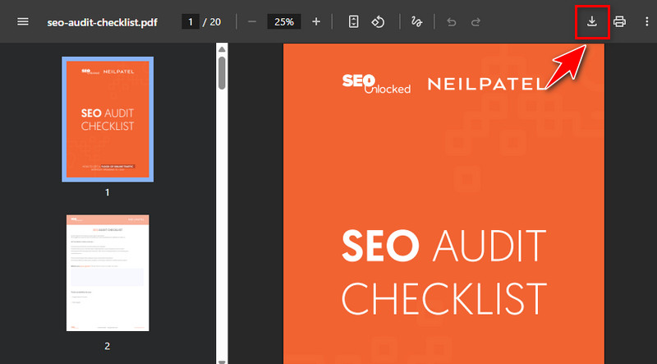Open the More actions three-dot menu

[x=646, y=21]
